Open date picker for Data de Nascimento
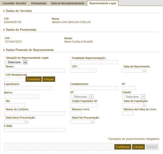The height and width of the screenshot is (154, 163). coord(145,71)
